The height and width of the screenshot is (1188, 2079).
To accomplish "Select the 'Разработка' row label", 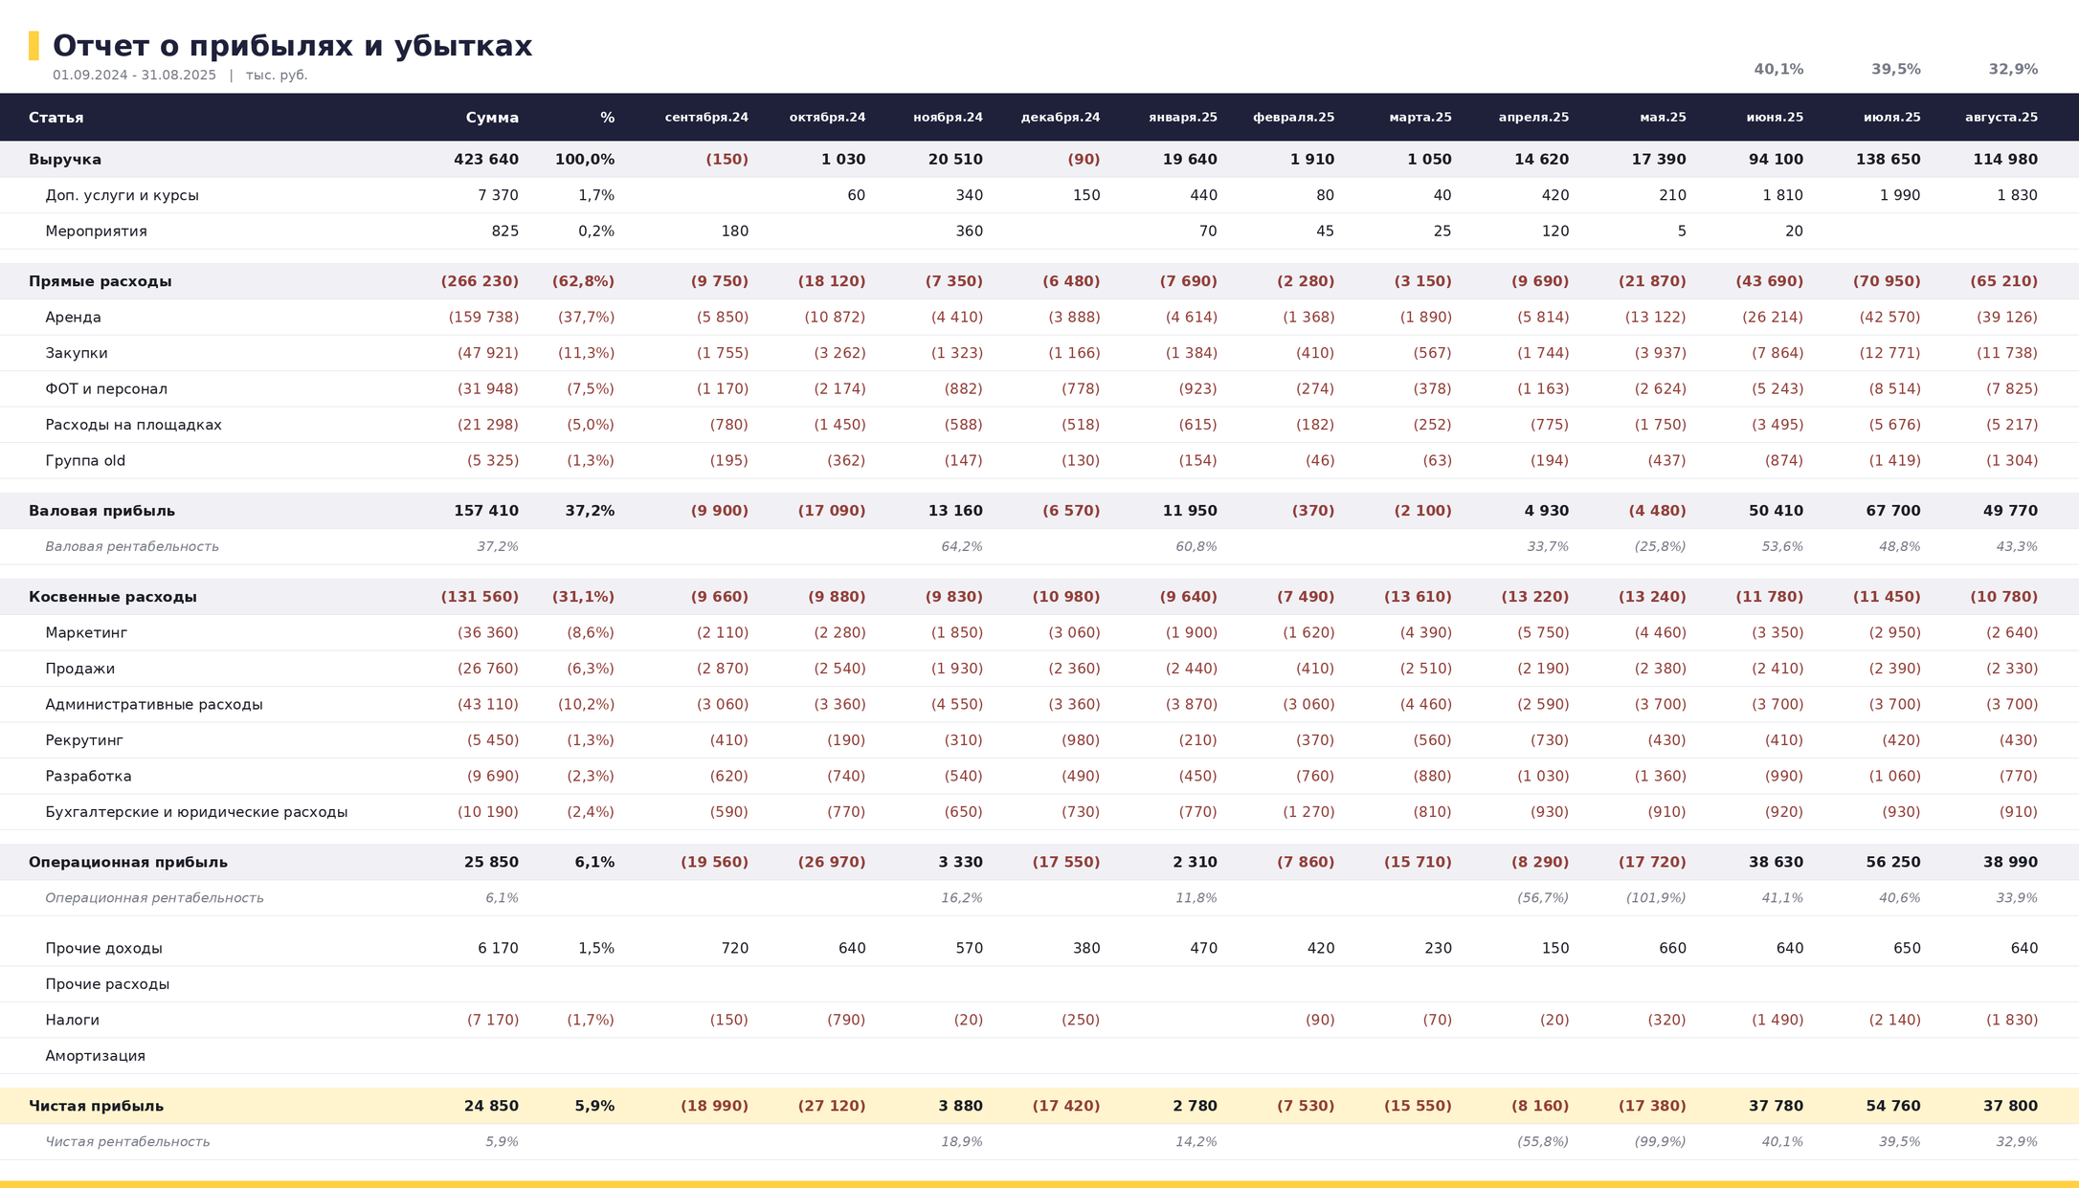I will point(89,777).
